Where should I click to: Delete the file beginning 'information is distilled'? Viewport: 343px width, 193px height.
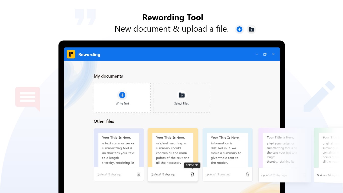248,174
